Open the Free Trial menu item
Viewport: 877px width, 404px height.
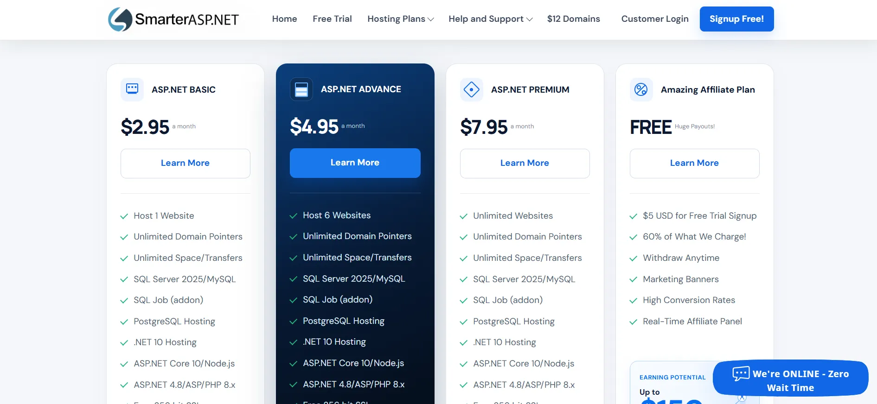[x=332, y=19]
